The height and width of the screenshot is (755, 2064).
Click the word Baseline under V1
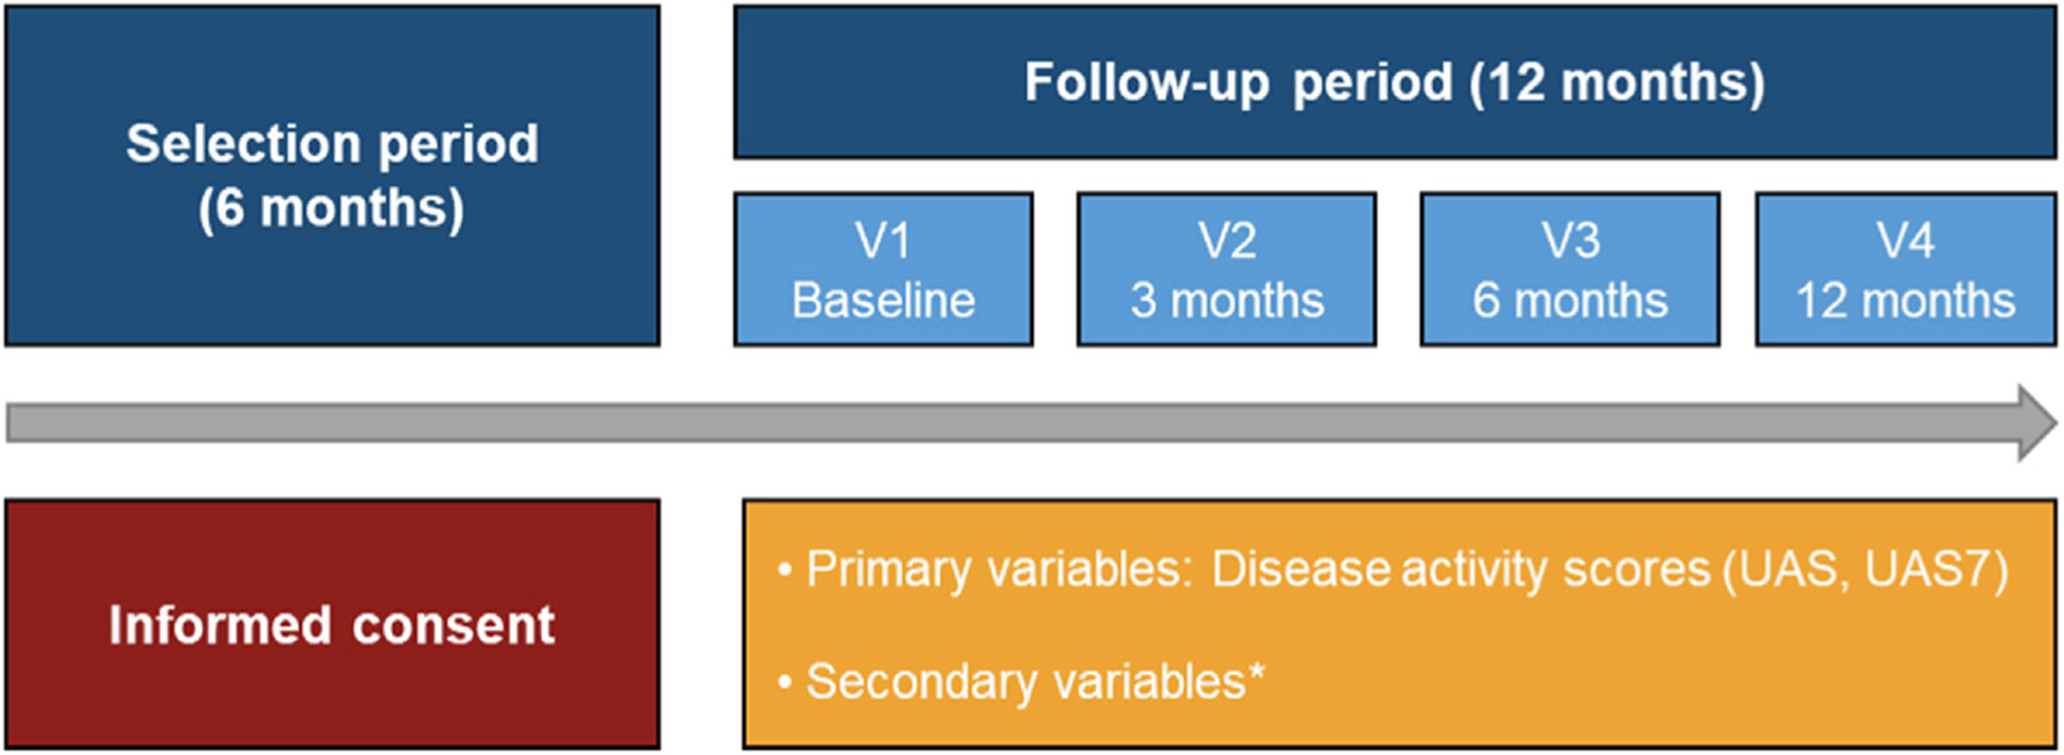883,301
